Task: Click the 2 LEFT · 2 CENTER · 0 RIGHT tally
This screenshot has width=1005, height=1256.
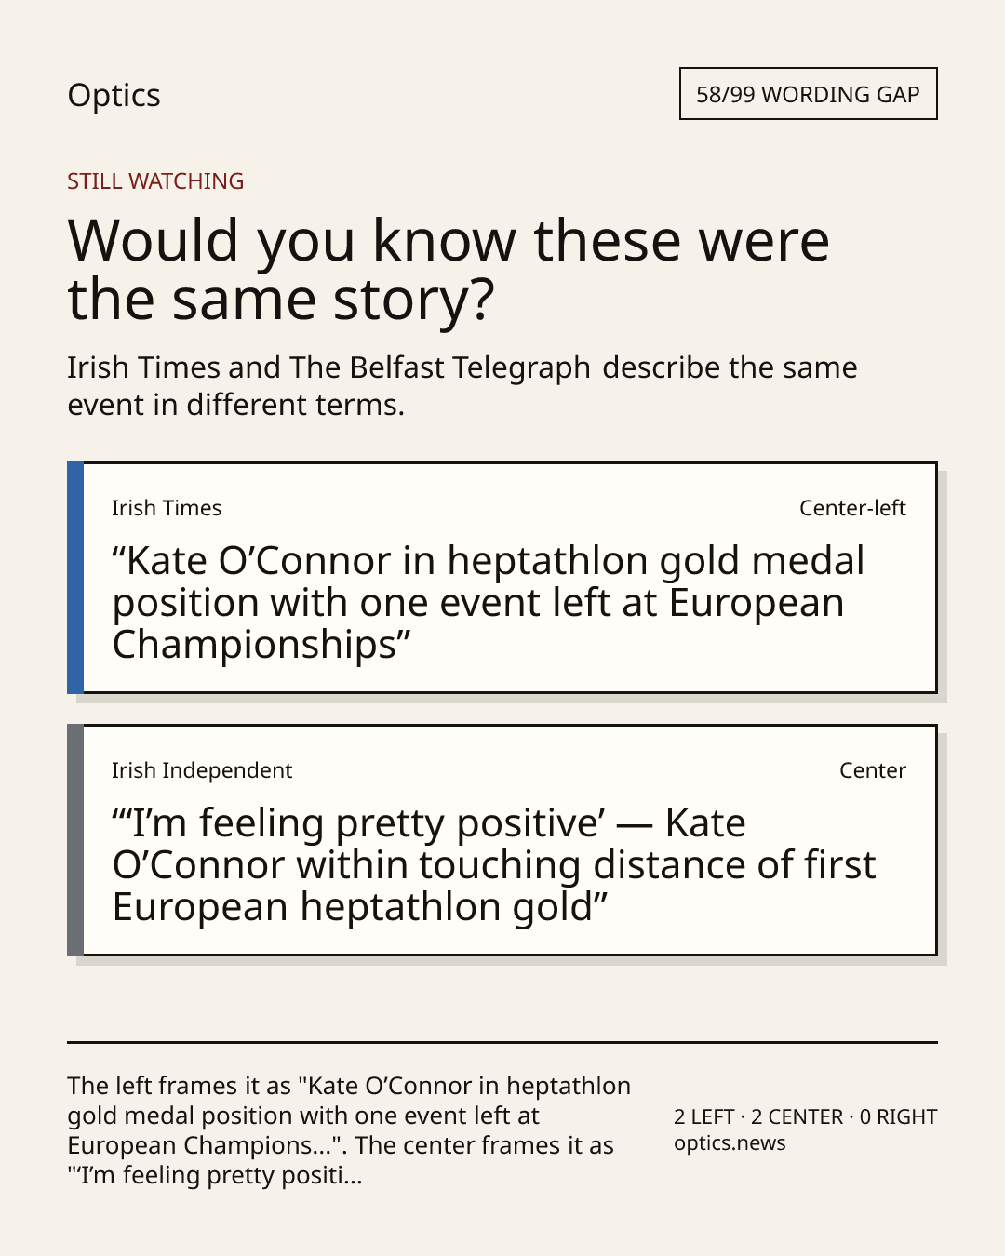Action: 806,1116
